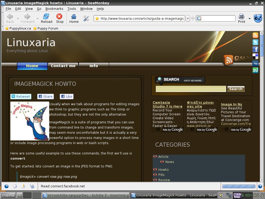This screenshot has width=265, height=199.
Task: Select the Info site tab
Action: [x=94, y=66]
